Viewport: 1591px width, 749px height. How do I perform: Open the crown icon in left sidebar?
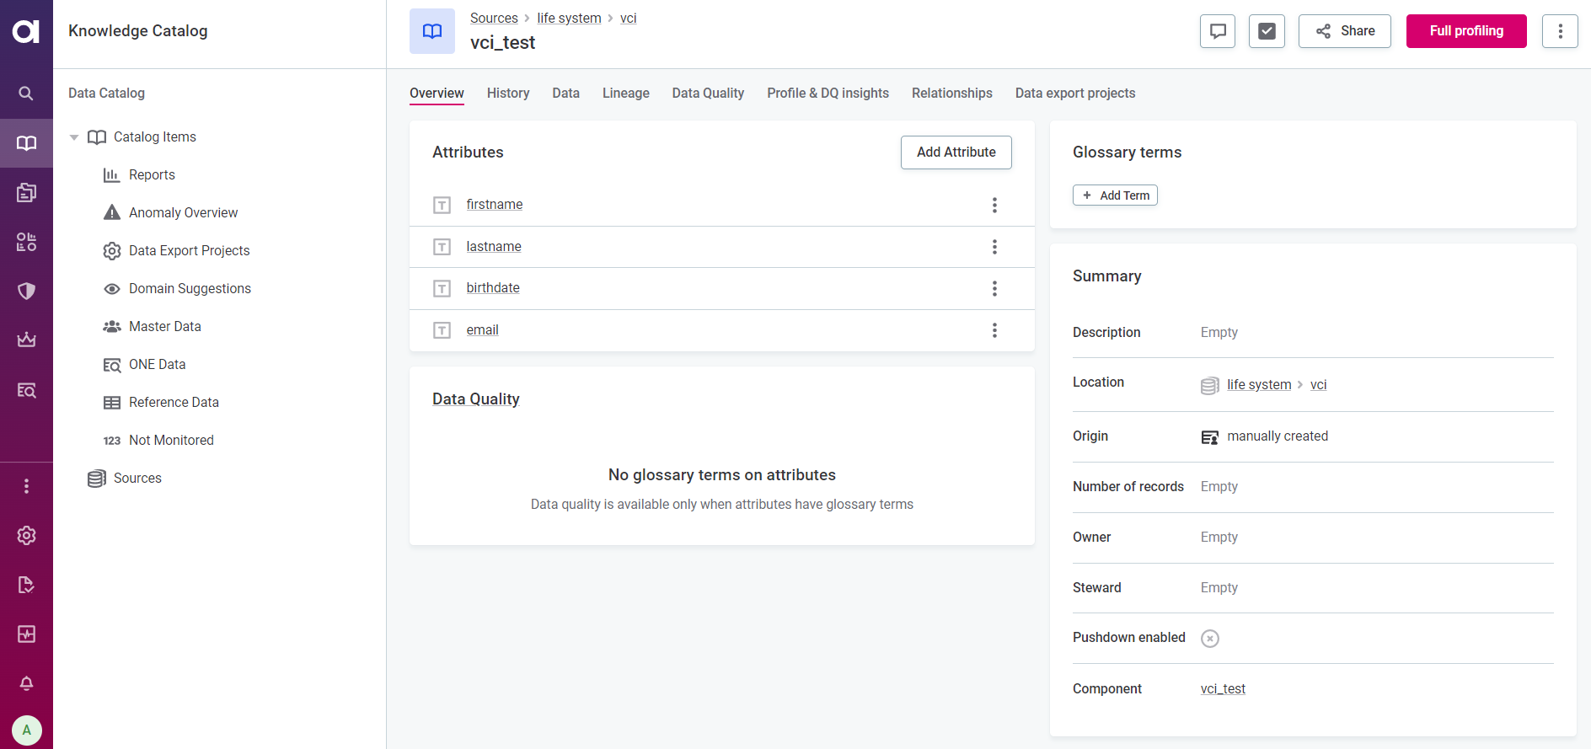[x=26, y=340]
